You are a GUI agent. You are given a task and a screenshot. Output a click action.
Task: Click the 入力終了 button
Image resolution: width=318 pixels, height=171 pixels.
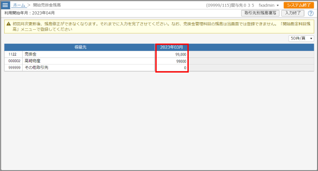click(x=293, y=13)
